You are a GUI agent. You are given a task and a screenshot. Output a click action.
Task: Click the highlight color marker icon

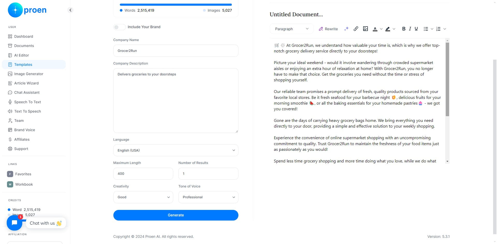coord(388,29)
